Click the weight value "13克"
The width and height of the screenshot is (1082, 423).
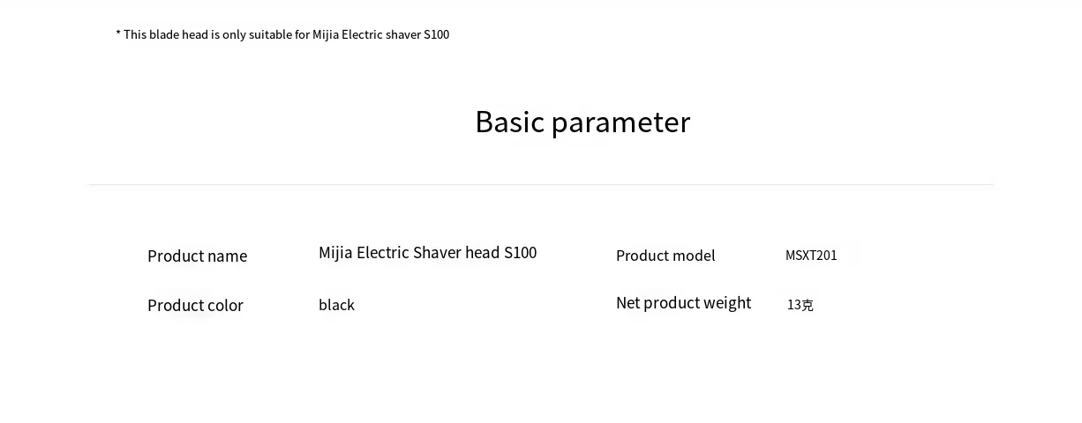click(x=800, y=305)
